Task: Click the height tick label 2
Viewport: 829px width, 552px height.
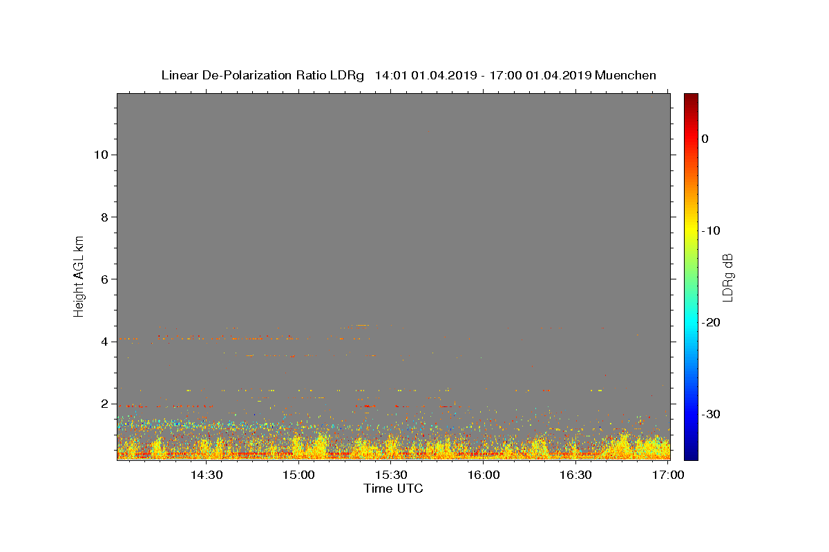Action: point(103,404)
